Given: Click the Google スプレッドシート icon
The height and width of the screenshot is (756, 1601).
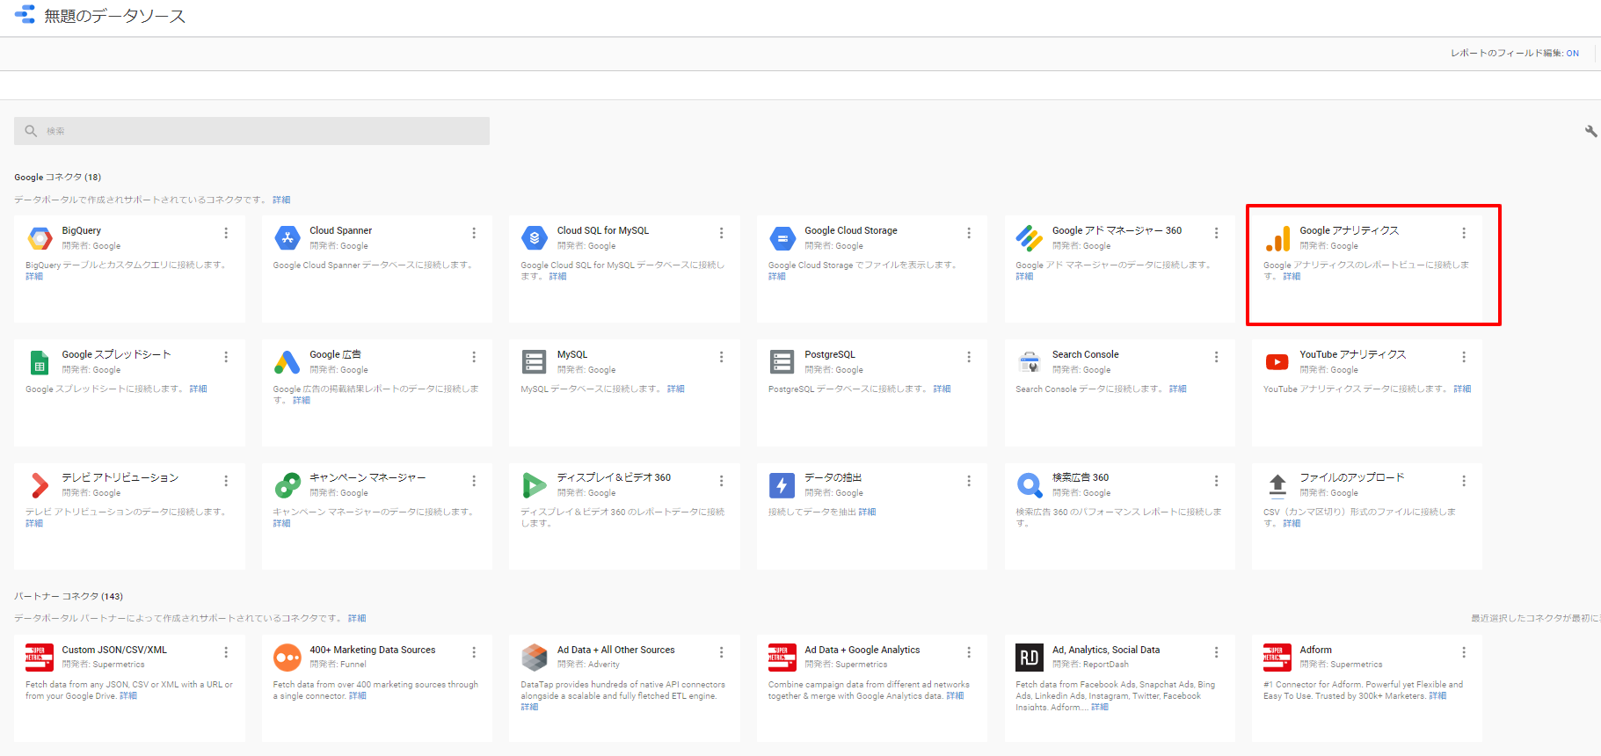Looking at the screenshot, I should pyautogui.click(x=40, y=362).
